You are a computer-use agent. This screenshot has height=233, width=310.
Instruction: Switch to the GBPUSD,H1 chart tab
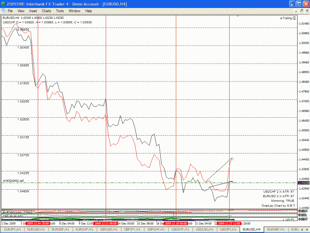click(x=109, y=229)
